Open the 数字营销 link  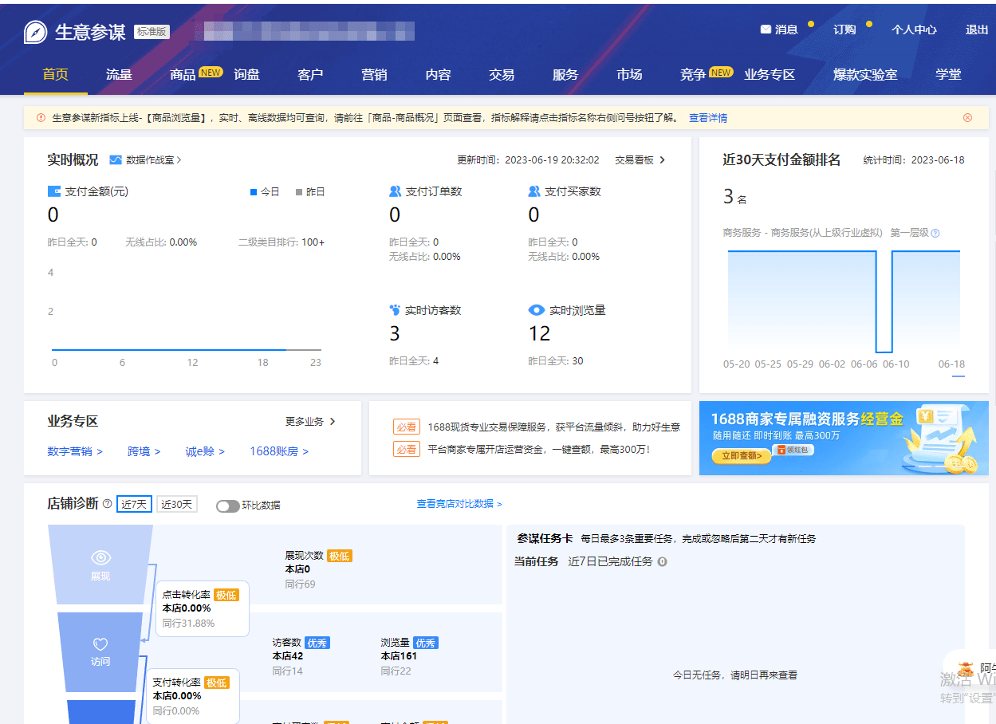click(x=75, y=451)
